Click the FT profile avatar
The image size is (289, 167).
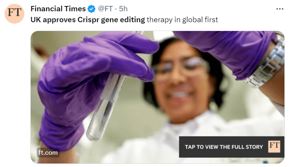point(14,14)
